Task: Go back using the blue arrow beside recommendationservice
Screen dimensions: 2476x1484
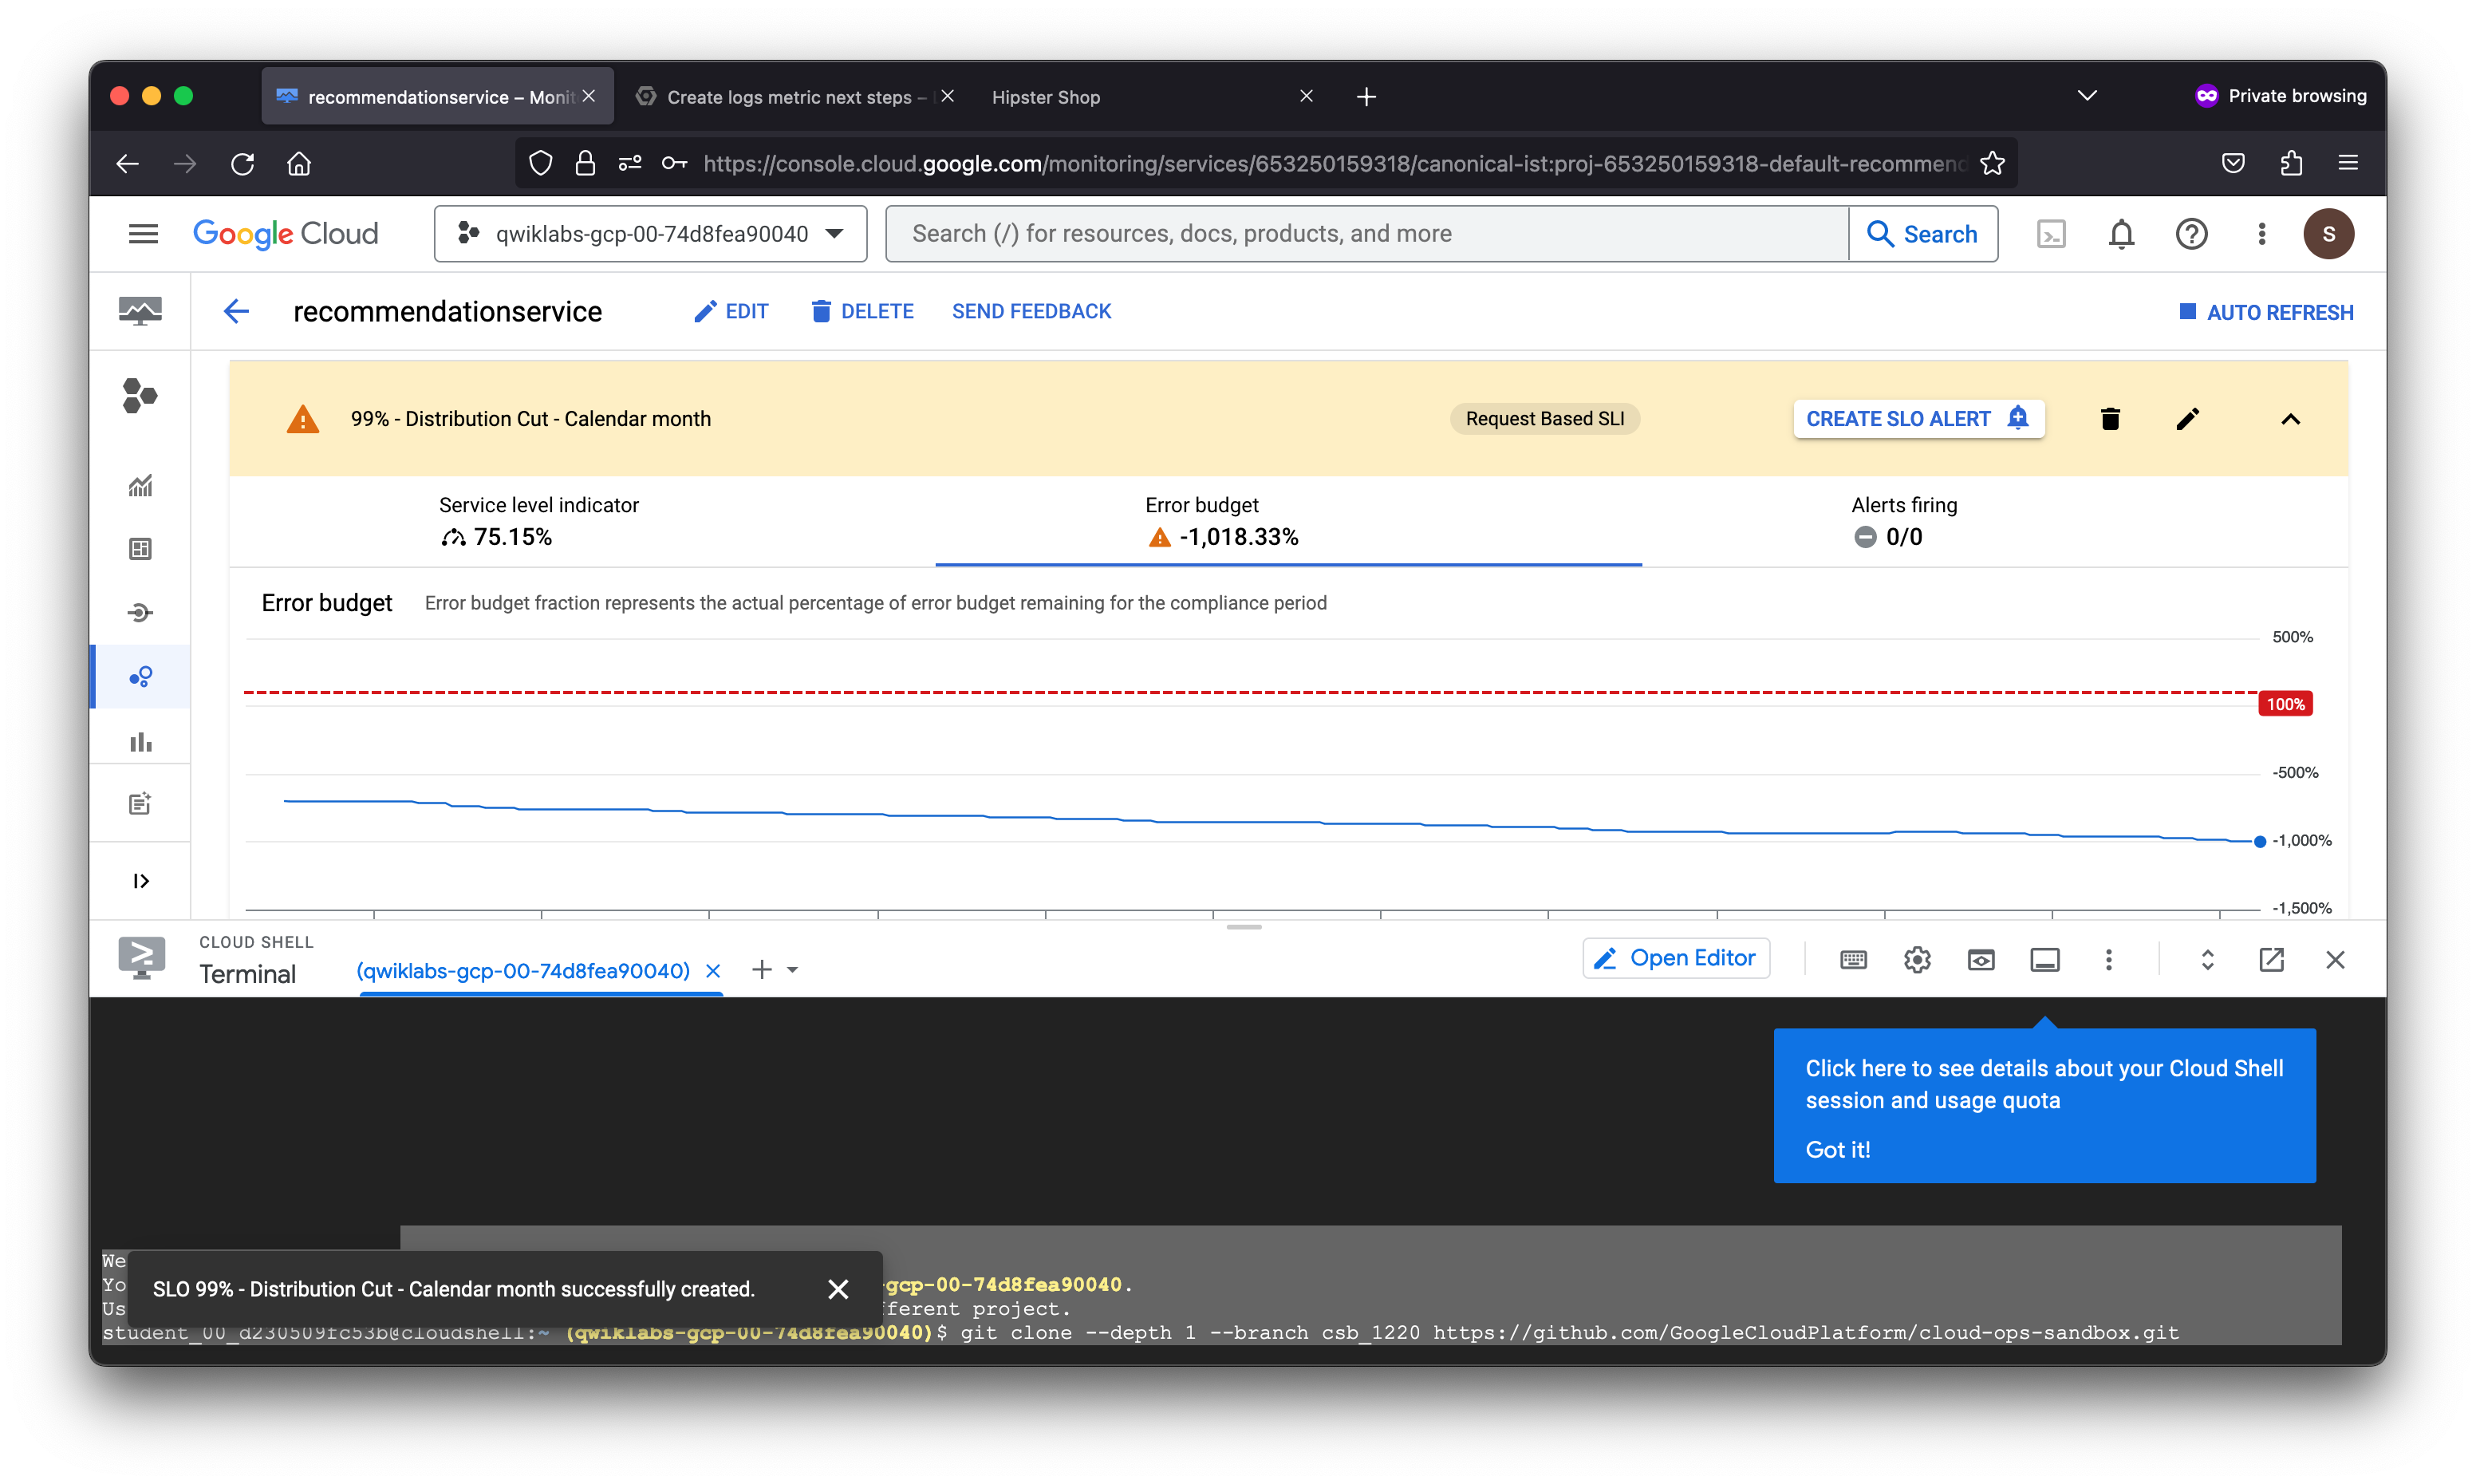Action: point(236,311)
